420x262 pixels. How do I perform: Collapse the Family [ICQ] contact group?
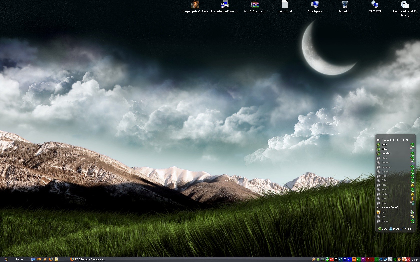point(378,208)
